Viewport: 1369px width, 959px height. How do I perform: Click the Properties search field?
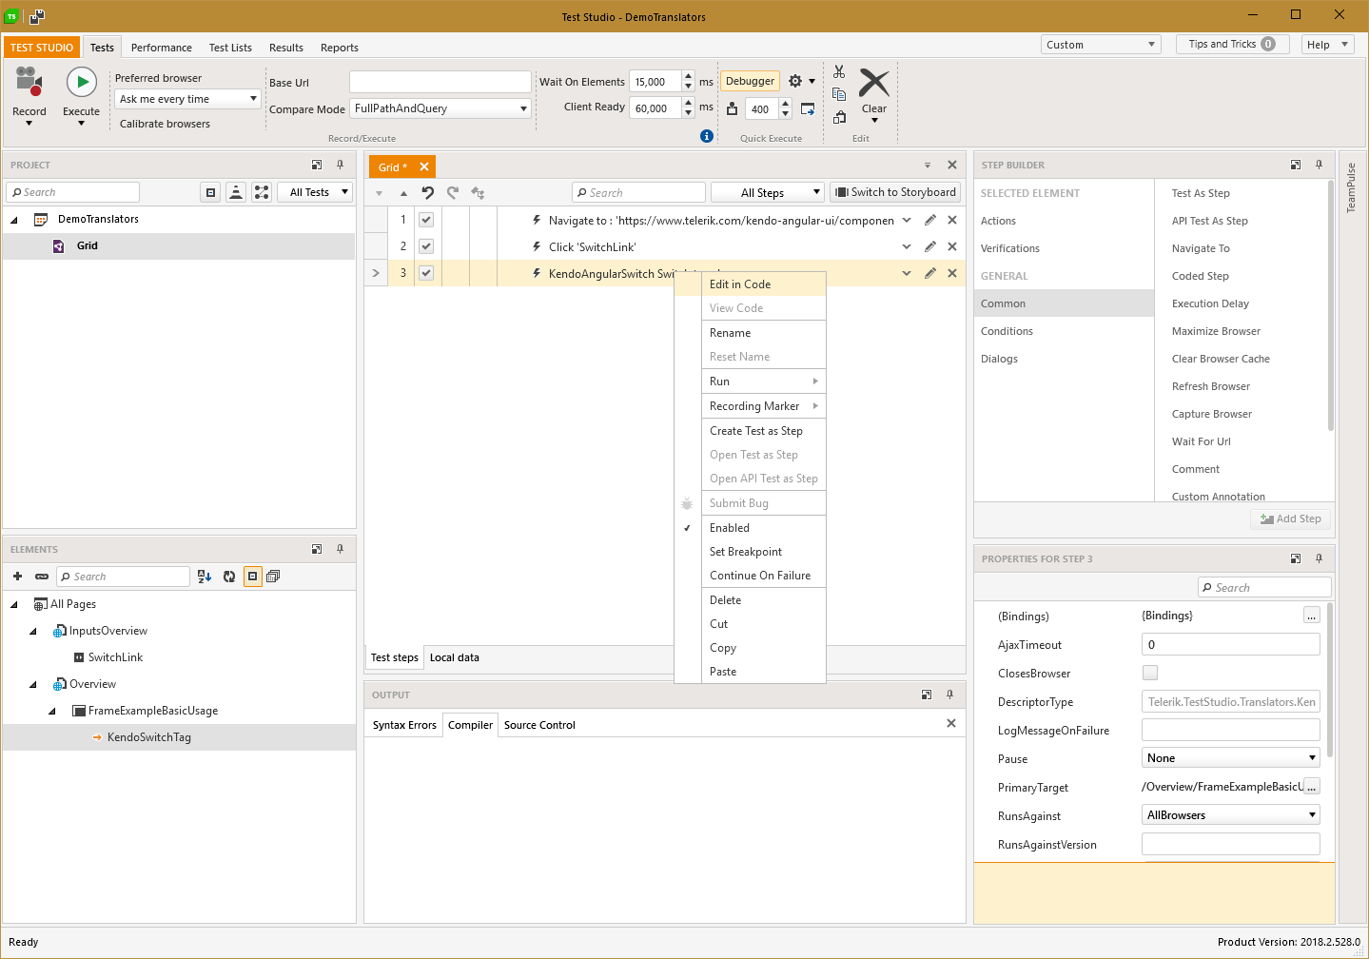point(1264,587)
